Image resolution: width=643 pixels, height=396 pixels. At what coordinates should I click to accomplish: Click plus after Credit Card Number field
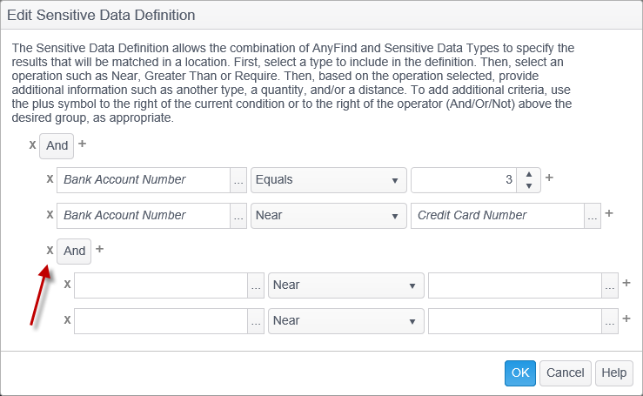coord(609,213)
